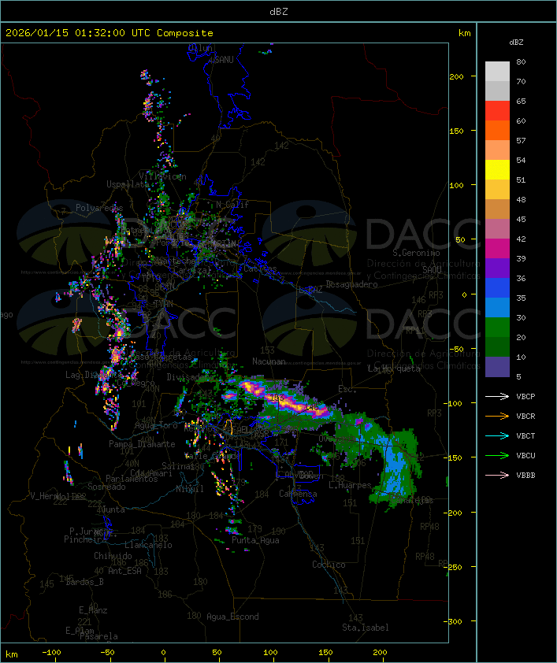The width and height of the screenshot is (557, 663).
Task: Click the green VBCU arrow icon
Action: coord(498,455)
